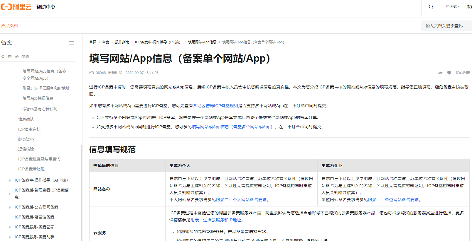Expand ICP备案服务-备案助手 arrow
This screenshot has width=472, height=241.
tap(10, 237)
